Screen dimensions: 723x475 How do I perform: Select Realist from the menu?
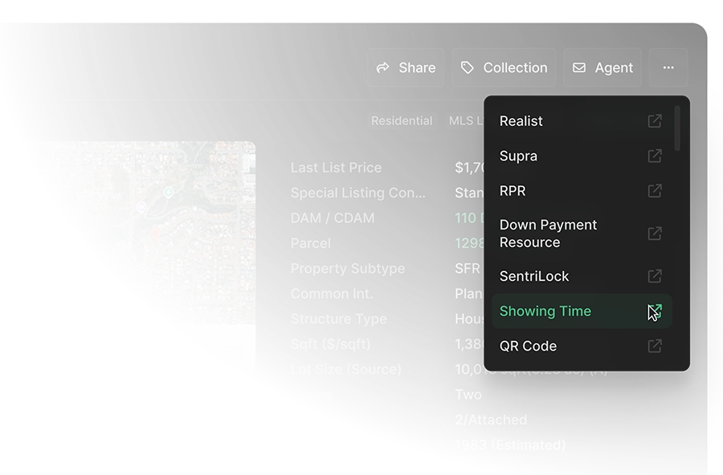(x=581, y=121)
